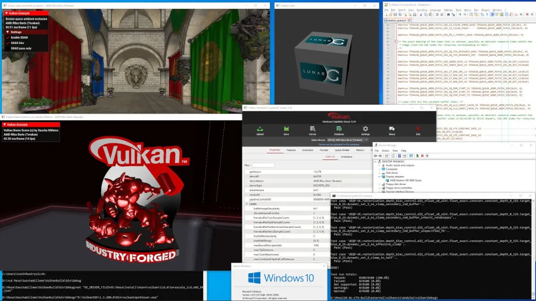Open the Device report icon
Image resolution: width=536 pixels, height=301 pixels.
coord(312,129)
